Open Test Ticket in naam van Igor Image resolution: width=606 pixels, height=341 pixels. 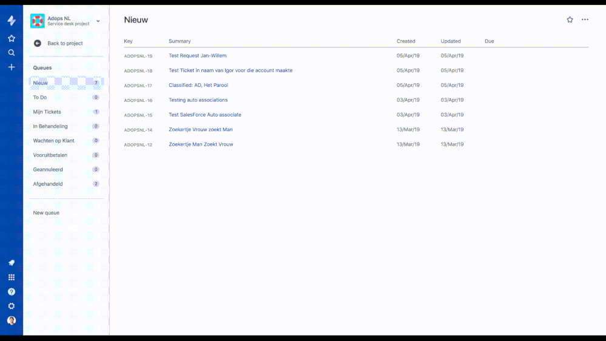231,70
